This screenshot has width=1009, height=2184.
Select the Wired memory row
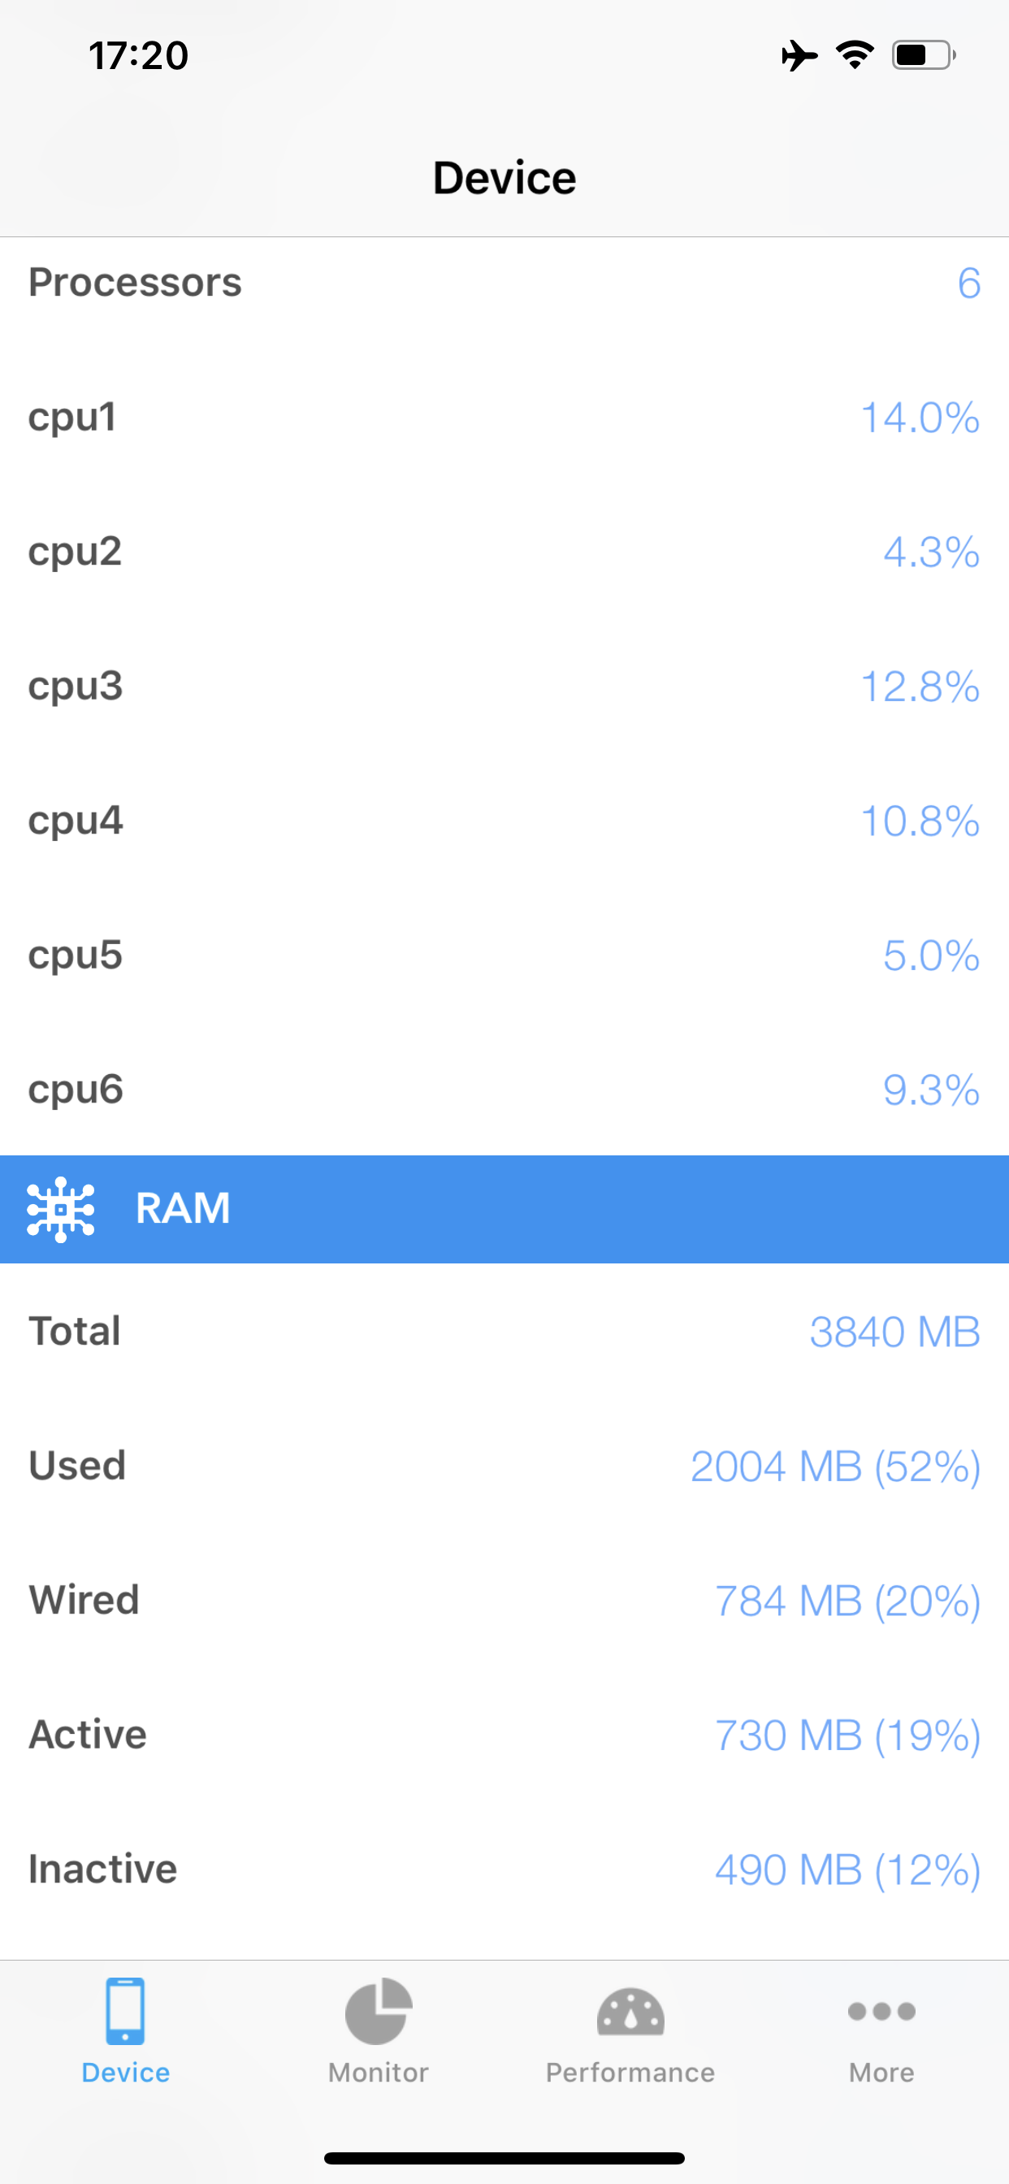[505, 1600]
